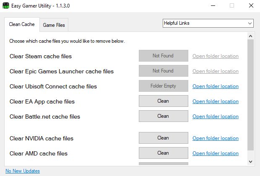Click 'Clear AMD cache files' text
Screen dimensions: 260x176
[x=39, y=153]
